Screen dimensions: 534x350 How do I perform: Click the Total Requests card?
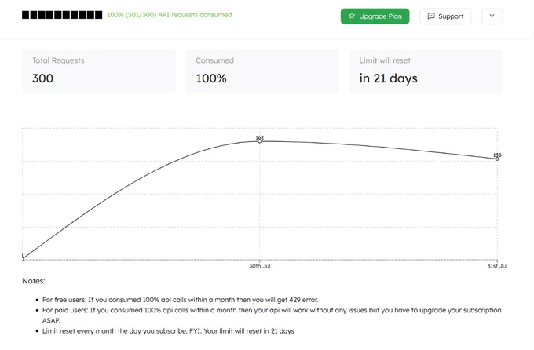[99, 71]
